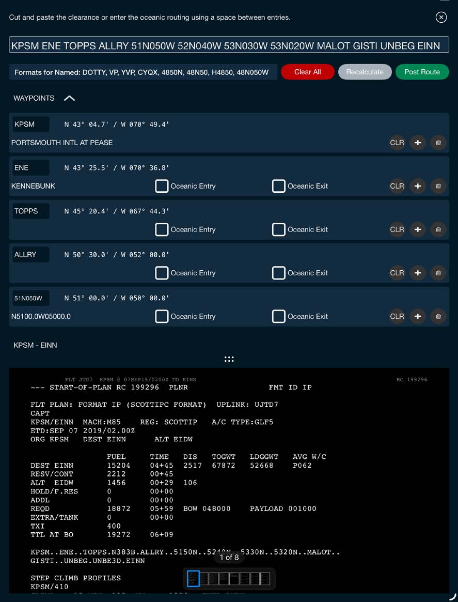Click the '1 of 8' page indicator
Viewport: 458px width, 602px height.
click(x=229, y=558)
